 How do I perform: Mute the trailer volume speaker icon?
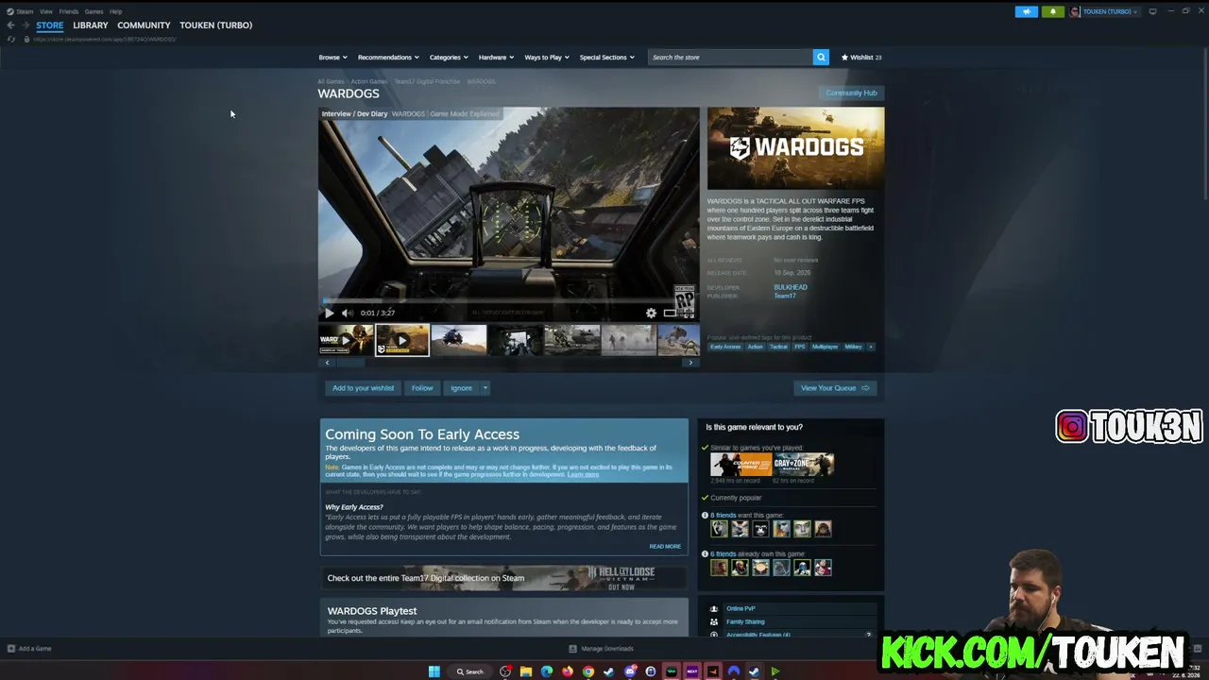click(x=347, y=313)
